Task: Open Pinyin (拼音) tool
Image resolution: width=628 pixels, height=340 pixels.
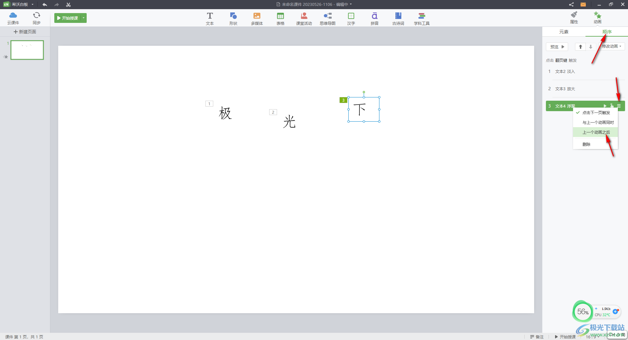Action: [375, 19]
